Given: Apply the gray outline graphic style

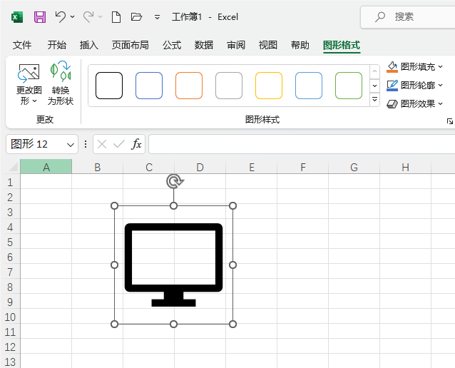Looking at the screenshot, I should [x=229, y=86].
